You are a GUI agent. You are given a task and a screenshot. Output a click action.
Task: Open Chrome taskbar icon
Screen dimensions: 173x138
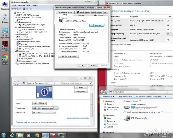coord(37,135)
